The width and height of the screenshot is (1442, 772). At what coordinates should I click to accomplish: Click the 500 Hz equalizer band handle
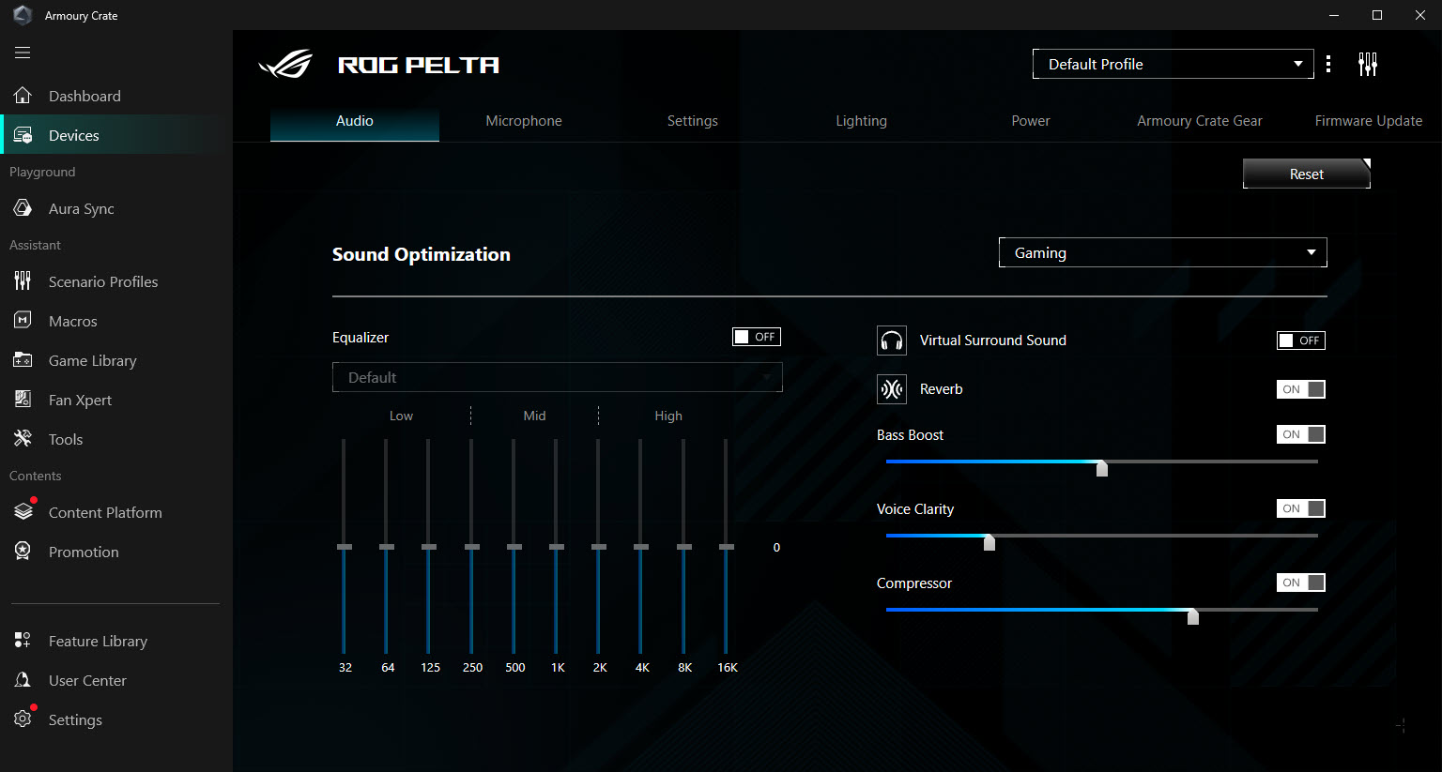point(514,547)
